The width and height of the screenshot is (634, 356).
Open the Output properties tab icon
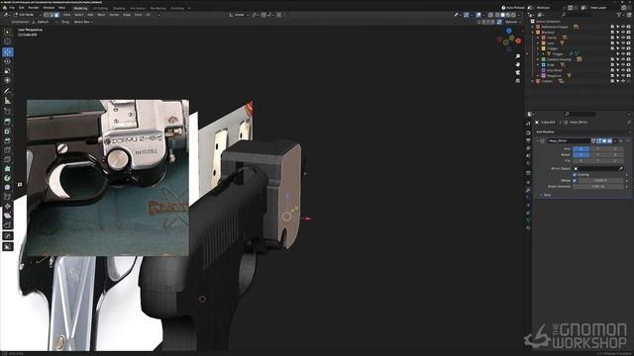pyautogui.click(x=528, y=140)
